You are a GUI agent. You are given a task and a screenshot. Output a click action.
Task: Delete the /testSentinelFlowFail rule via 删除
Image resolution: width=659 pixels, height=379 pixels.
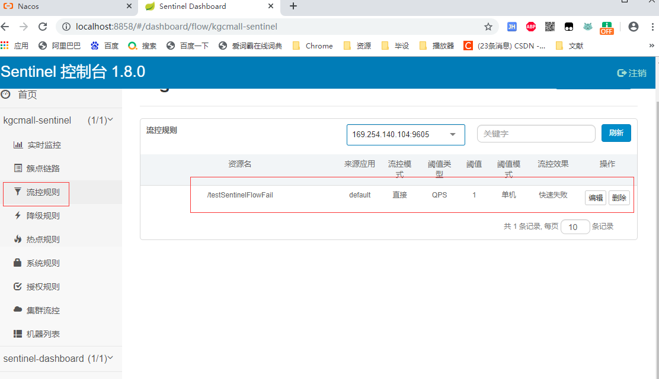[619, 198]
